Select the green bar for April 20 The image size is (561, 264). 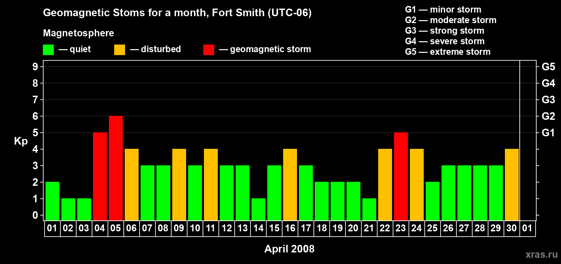tap(353, 201)
